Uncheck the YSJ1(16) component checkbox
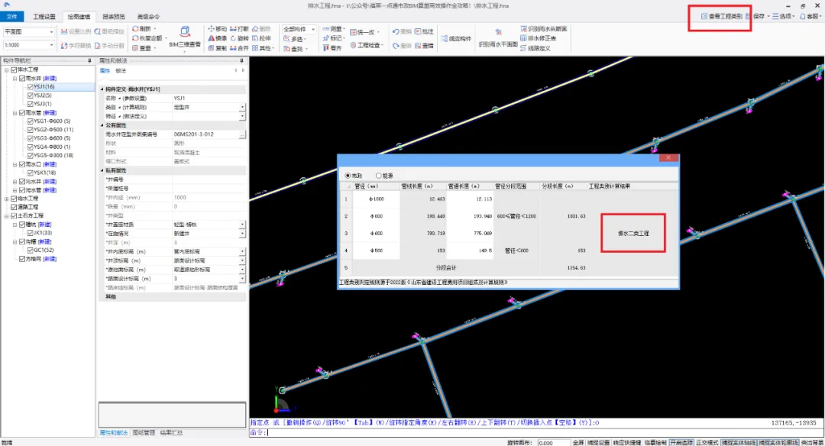Viewport: 825px width, 446px height. click(31, 87)
